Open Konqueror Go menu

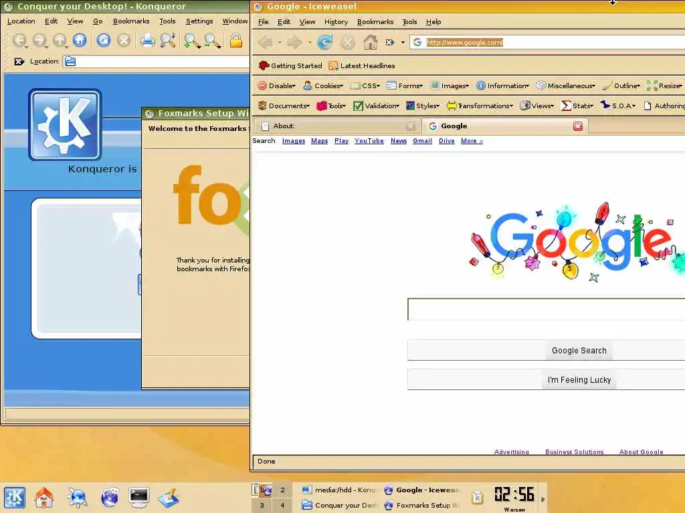(98, 21)
